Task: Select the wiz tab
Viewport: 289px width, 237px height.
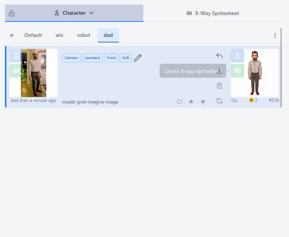Action: 59,35
